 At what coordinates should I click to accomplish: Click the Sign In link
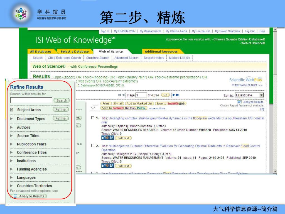coord(105,31)
